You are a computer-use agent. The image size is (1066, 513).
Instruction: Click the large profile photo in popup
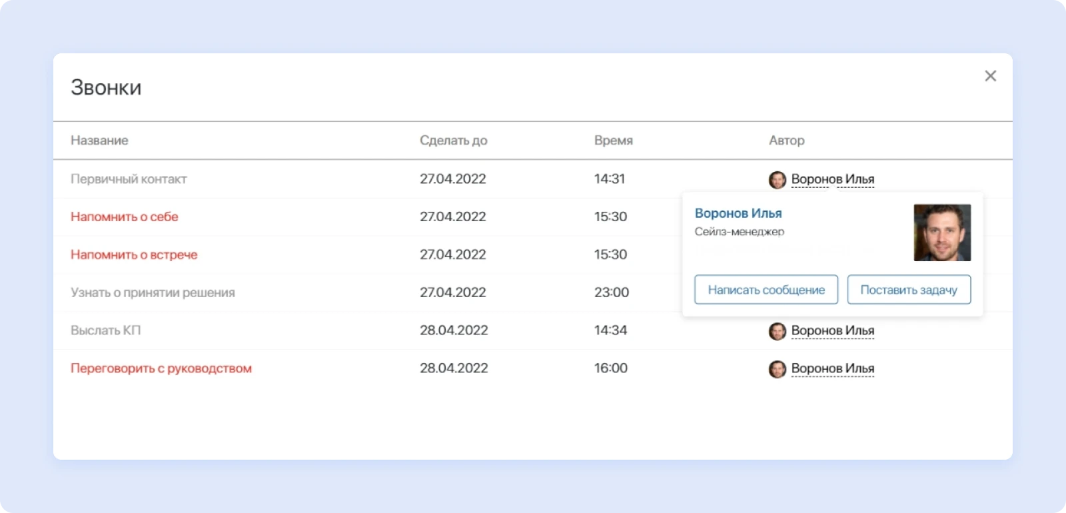click(x=941, y=233)
